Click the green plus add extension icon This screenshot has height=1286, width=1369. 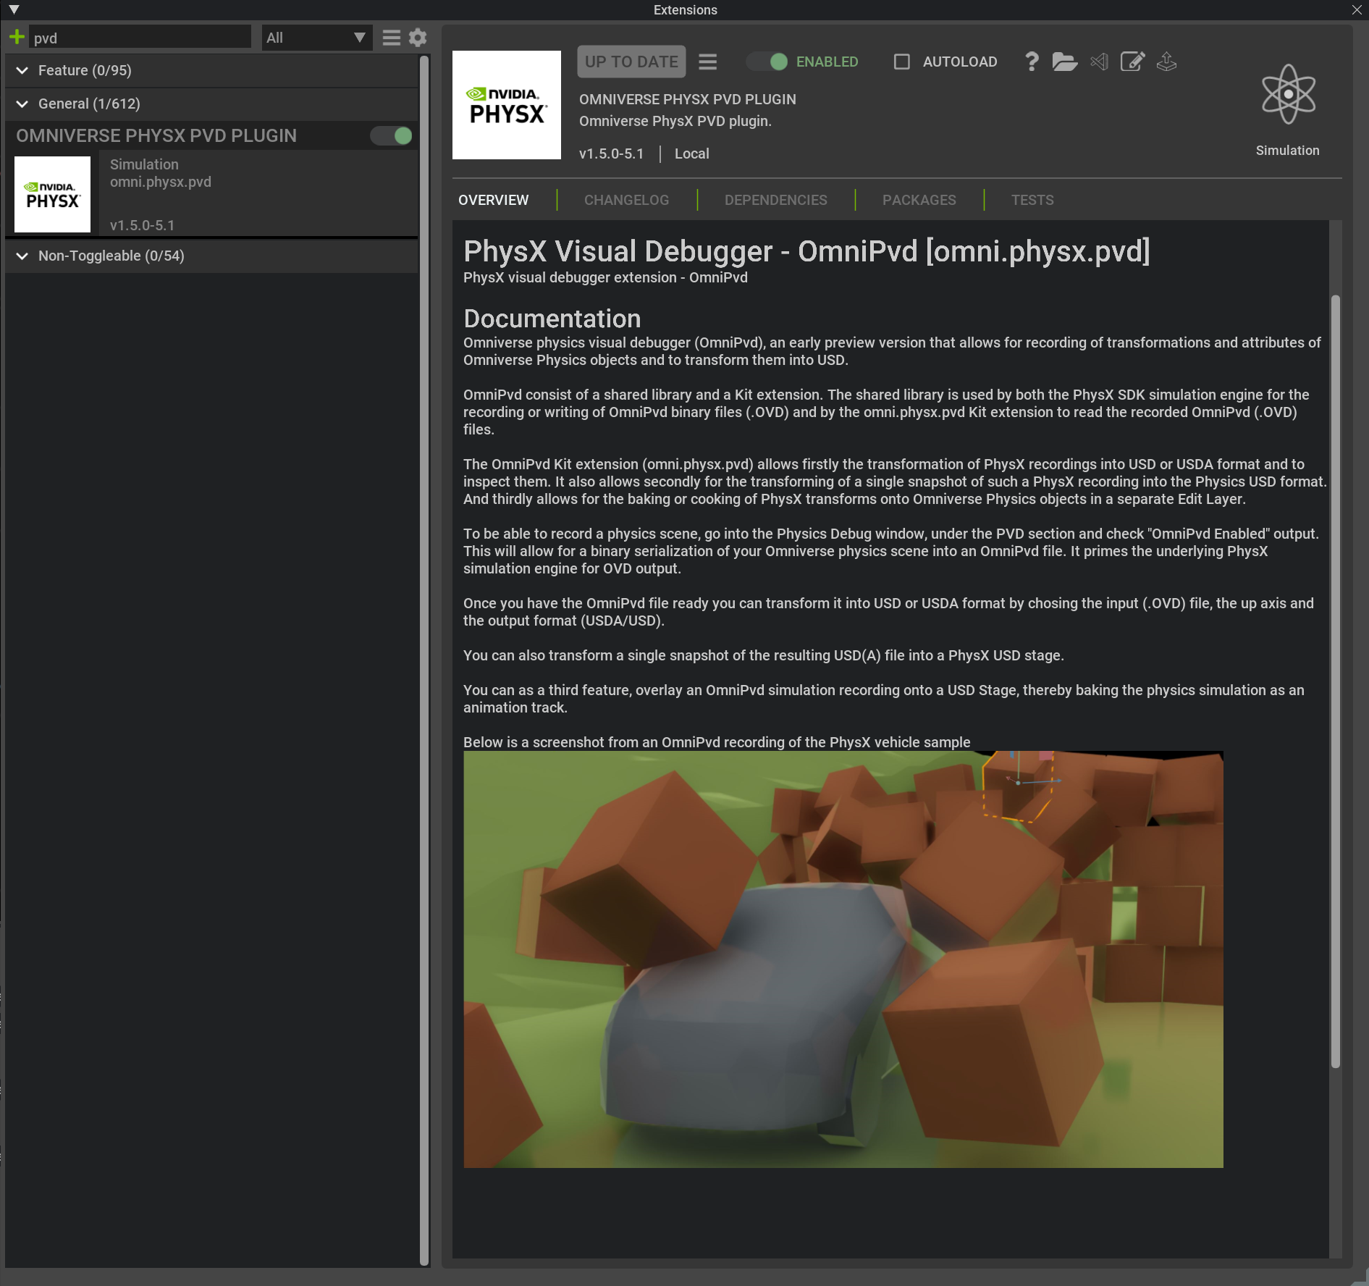[x=17, y=37]
